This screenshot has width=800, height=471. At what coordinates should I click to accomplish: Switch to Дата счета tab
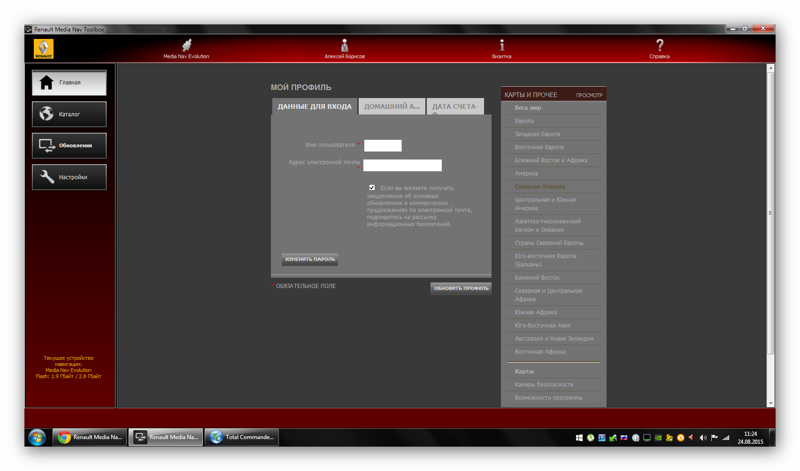[x=455, y=106]
